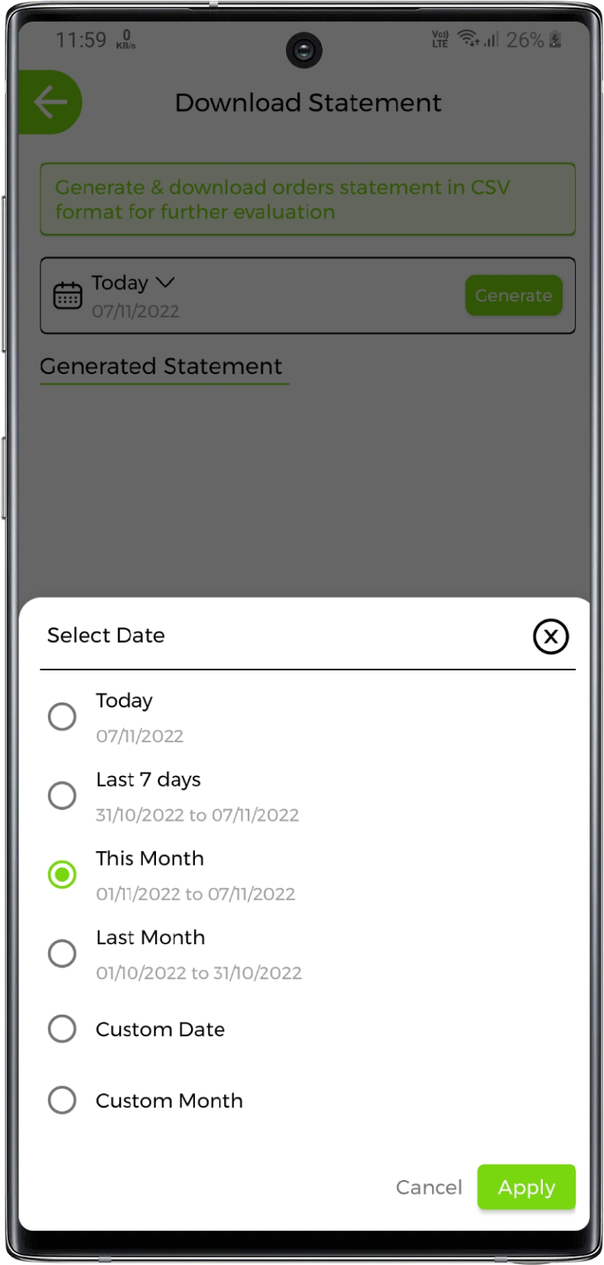Select the This Month radio button
Screen dimensions: 604x1265
pos(62,875)
